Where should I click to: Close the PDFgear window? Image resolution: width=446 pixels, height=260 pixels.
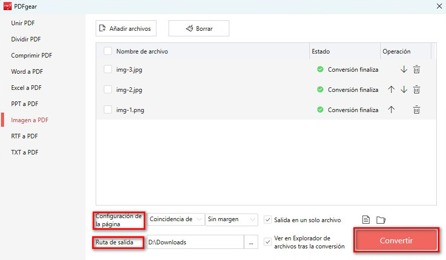coord(439,6)
